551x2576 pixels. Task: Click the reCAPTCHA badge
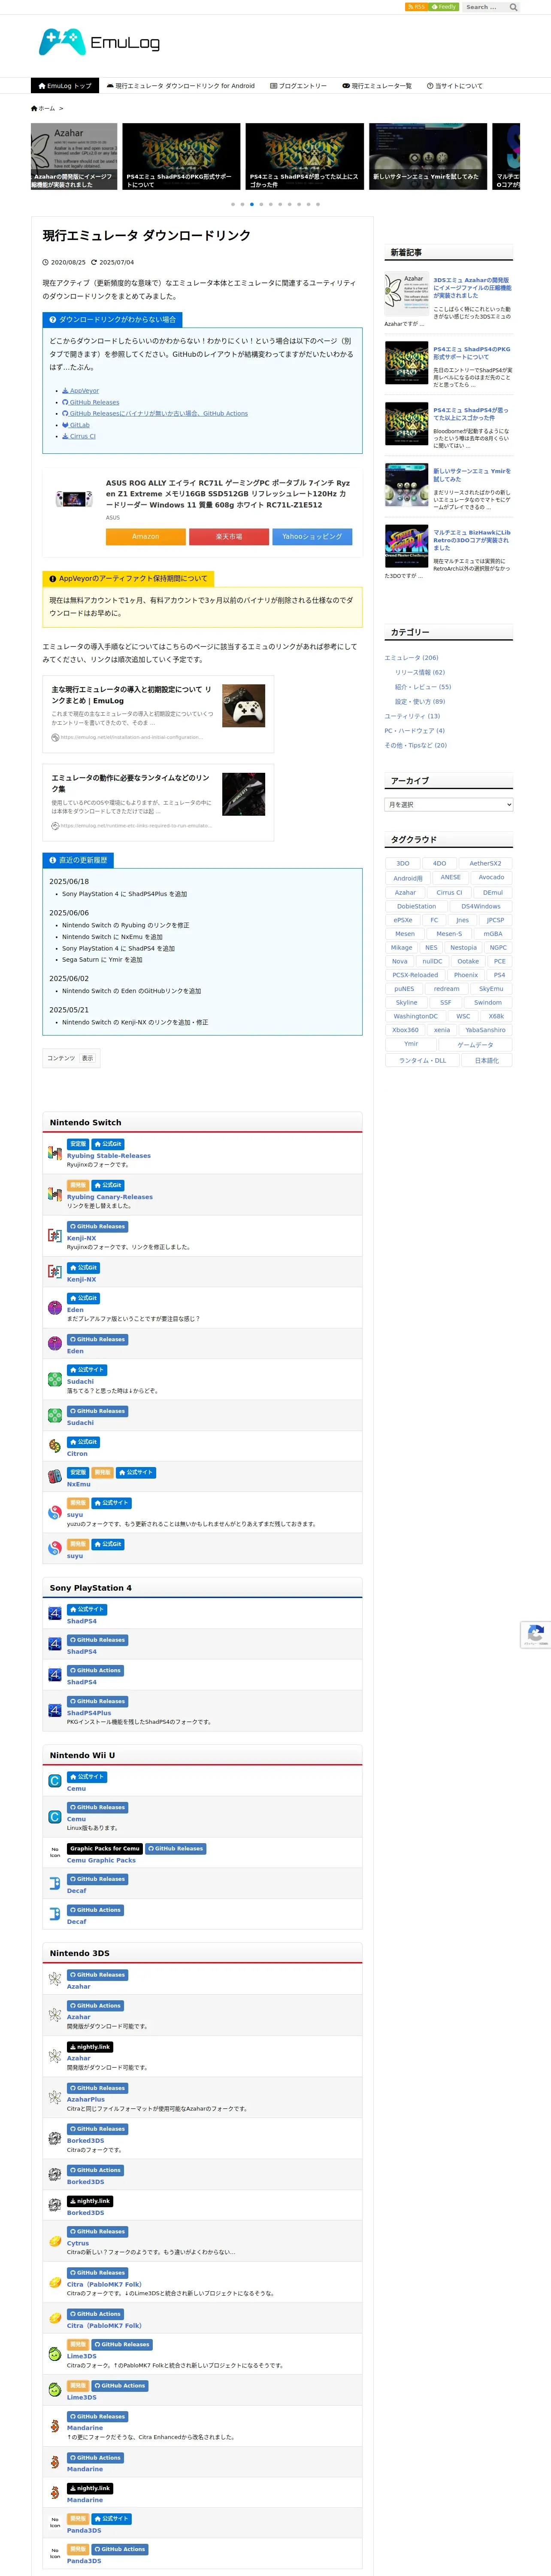pos(536,1634)
